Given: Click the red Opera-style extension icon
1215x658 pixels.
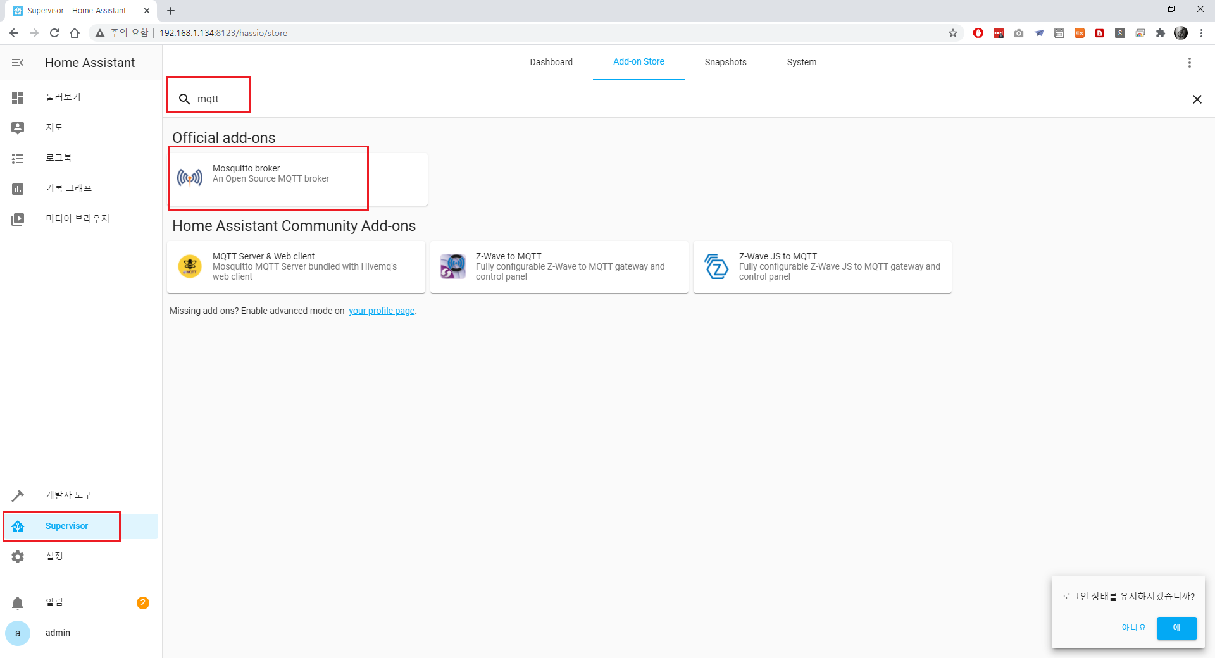Looking at the screenshot, I should click(x=978, y=33).
